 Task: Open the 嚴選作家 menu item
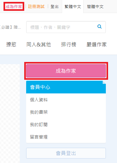(x=97, y=44)
